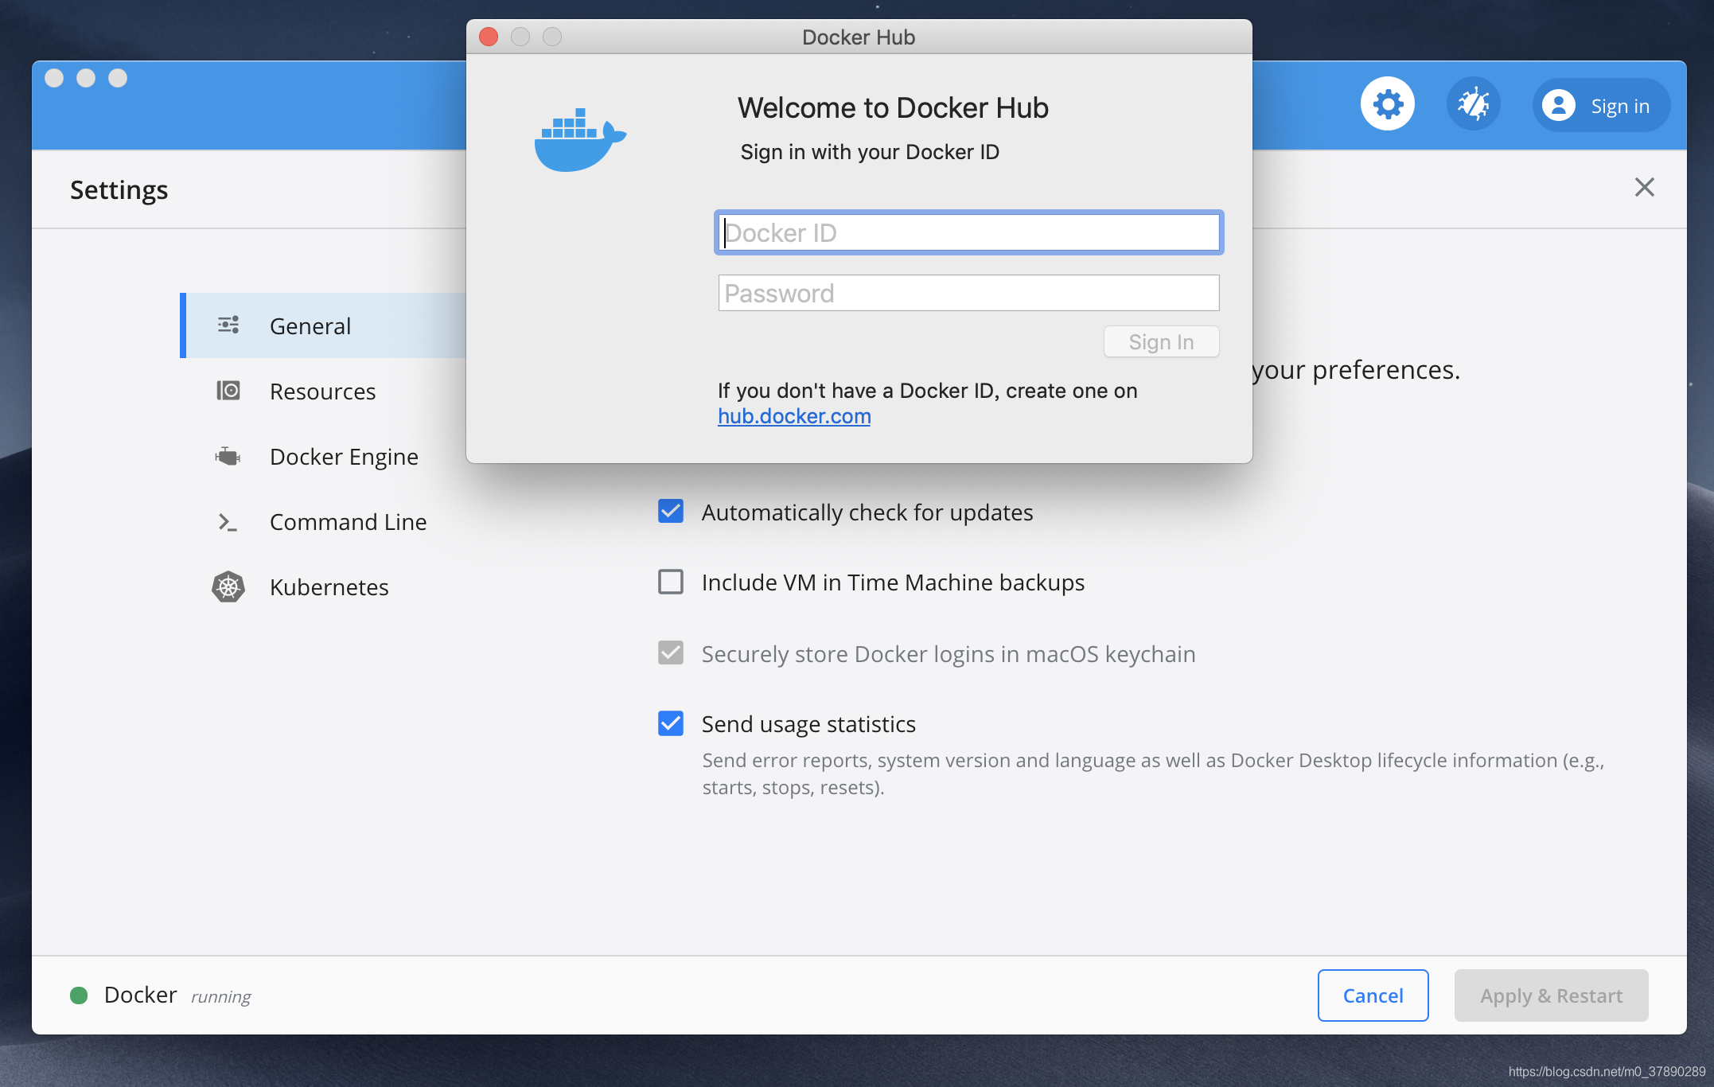This screenshot has width=1714, height=1087.
Task: Open the settings gear icon
Action: tap(1387, 103)
